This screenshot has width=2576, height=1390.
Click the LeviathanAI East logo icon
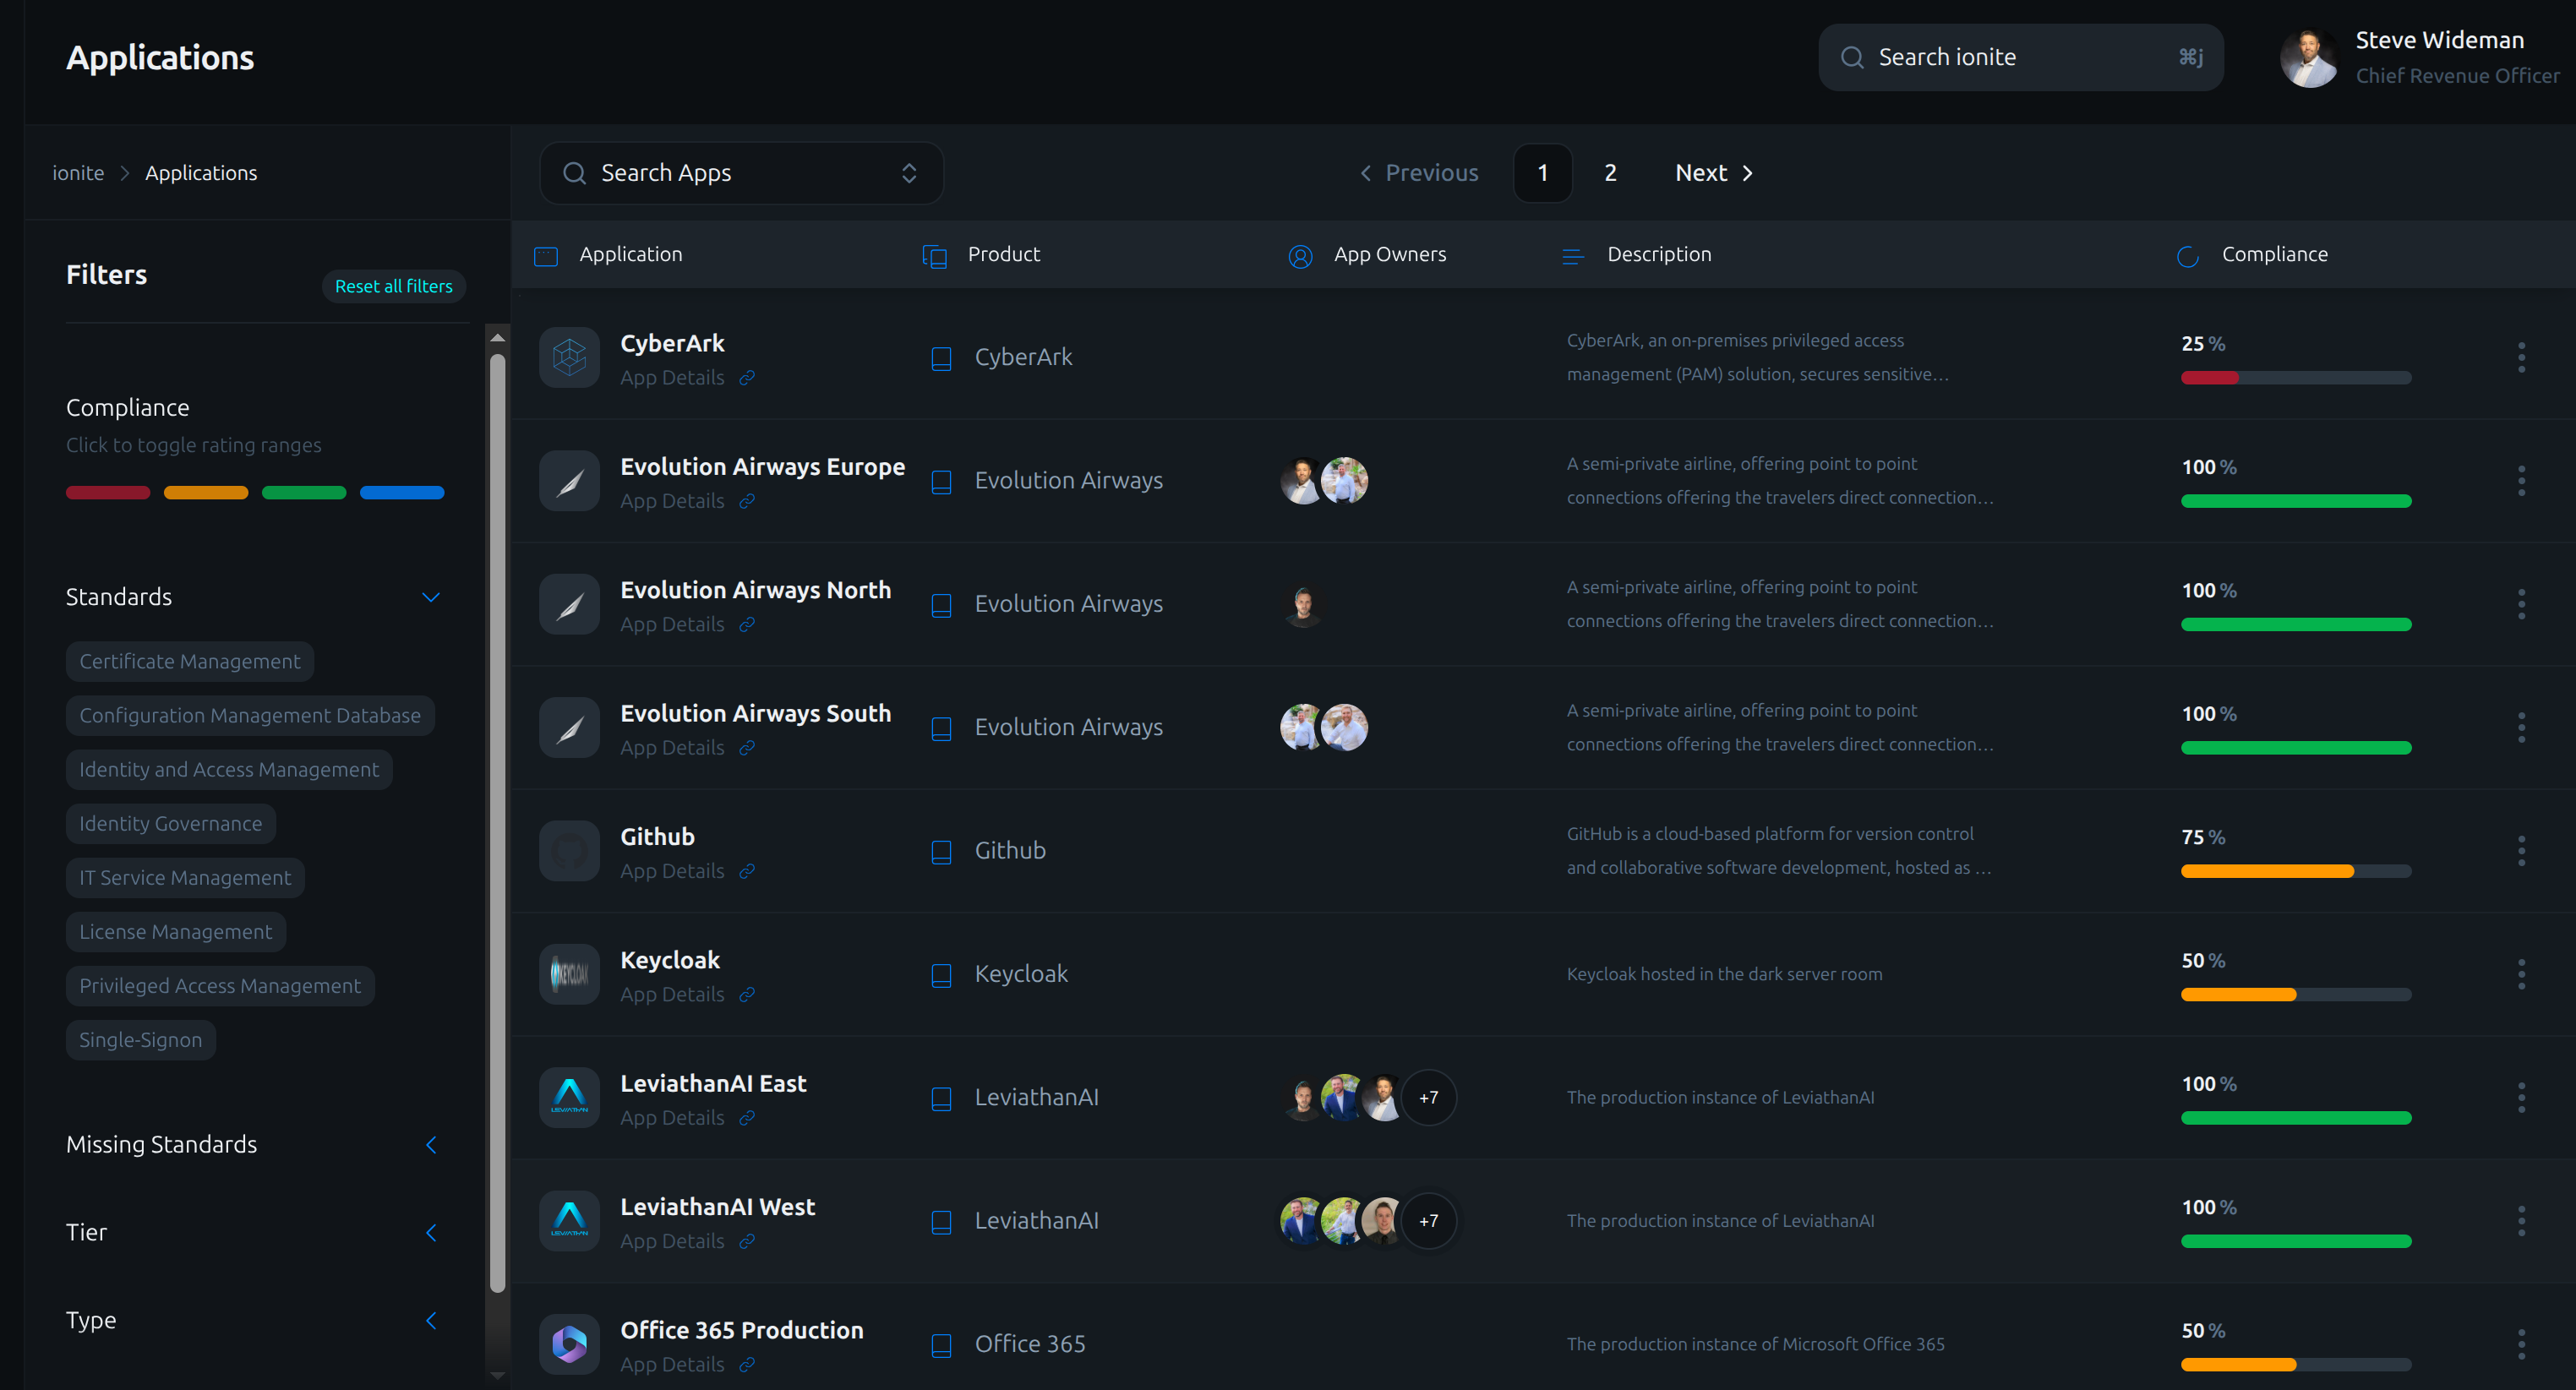pyautogui.click(x=569, y=1097)
